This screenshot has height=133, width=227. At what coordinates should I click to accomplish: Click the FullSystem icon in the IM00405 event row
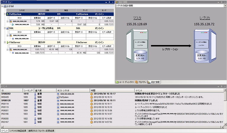pyautogui.click(x=58, y=97)
